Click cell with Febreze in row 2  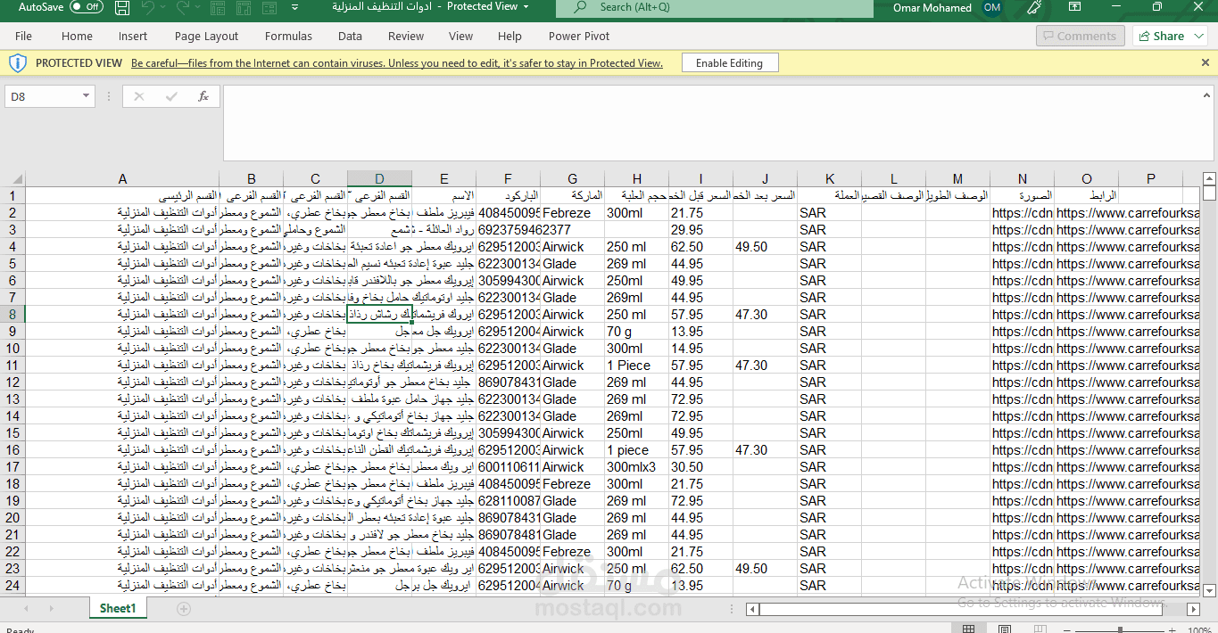(x=572, y=213)
